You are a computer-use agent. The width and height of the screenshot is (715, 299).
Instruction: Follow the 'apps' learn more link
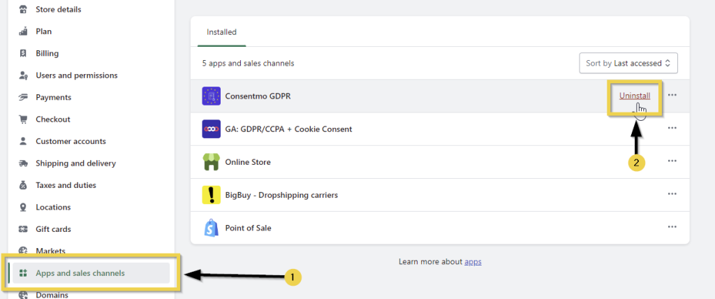473,262
